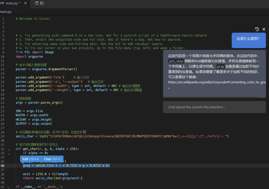Open chat history with the clock icon

coord(257,29)
